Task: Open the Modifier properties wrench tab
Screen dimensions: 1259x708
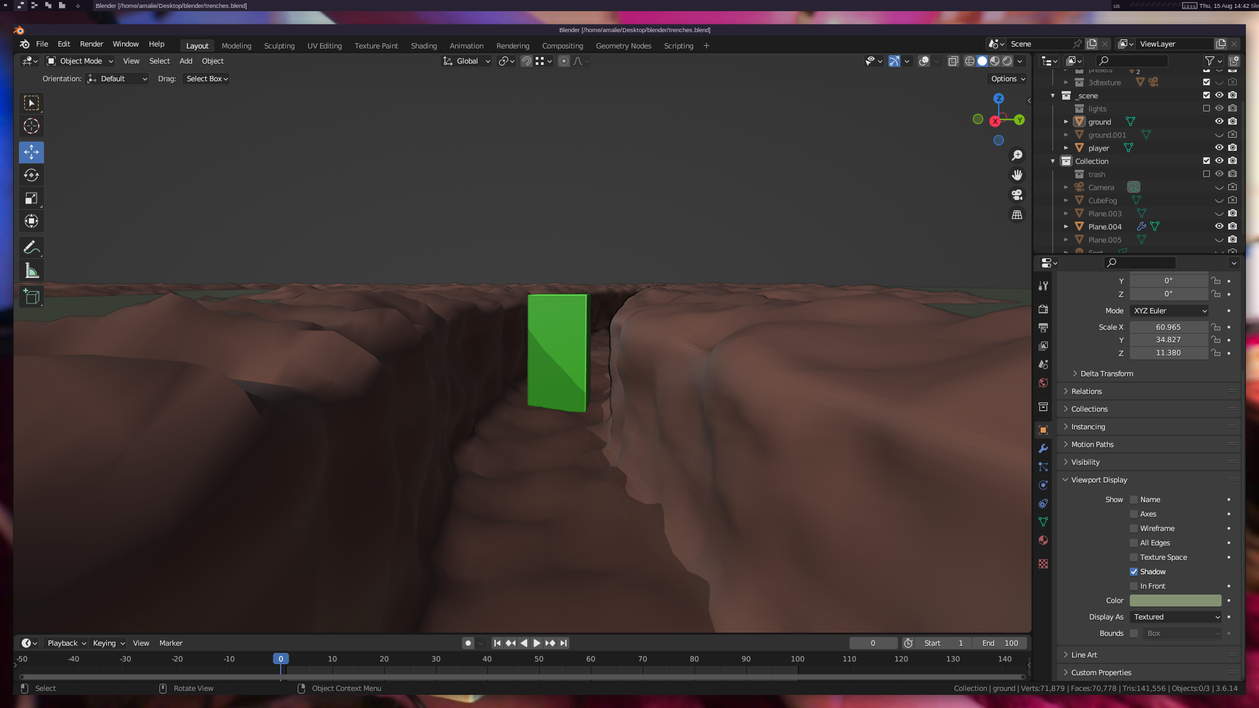Action: pos(1043,448)
